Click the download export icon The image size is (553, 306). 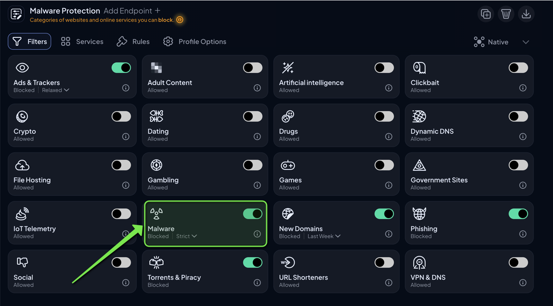[x=526, y=14]
